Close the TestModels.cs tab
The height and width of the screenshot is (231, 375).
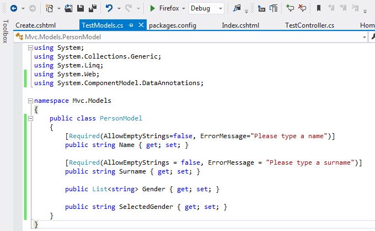coord(142,25)
